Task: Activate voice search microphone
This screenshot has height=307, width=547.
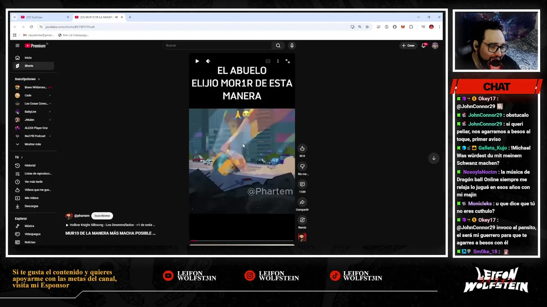Action: coord(292,46)
